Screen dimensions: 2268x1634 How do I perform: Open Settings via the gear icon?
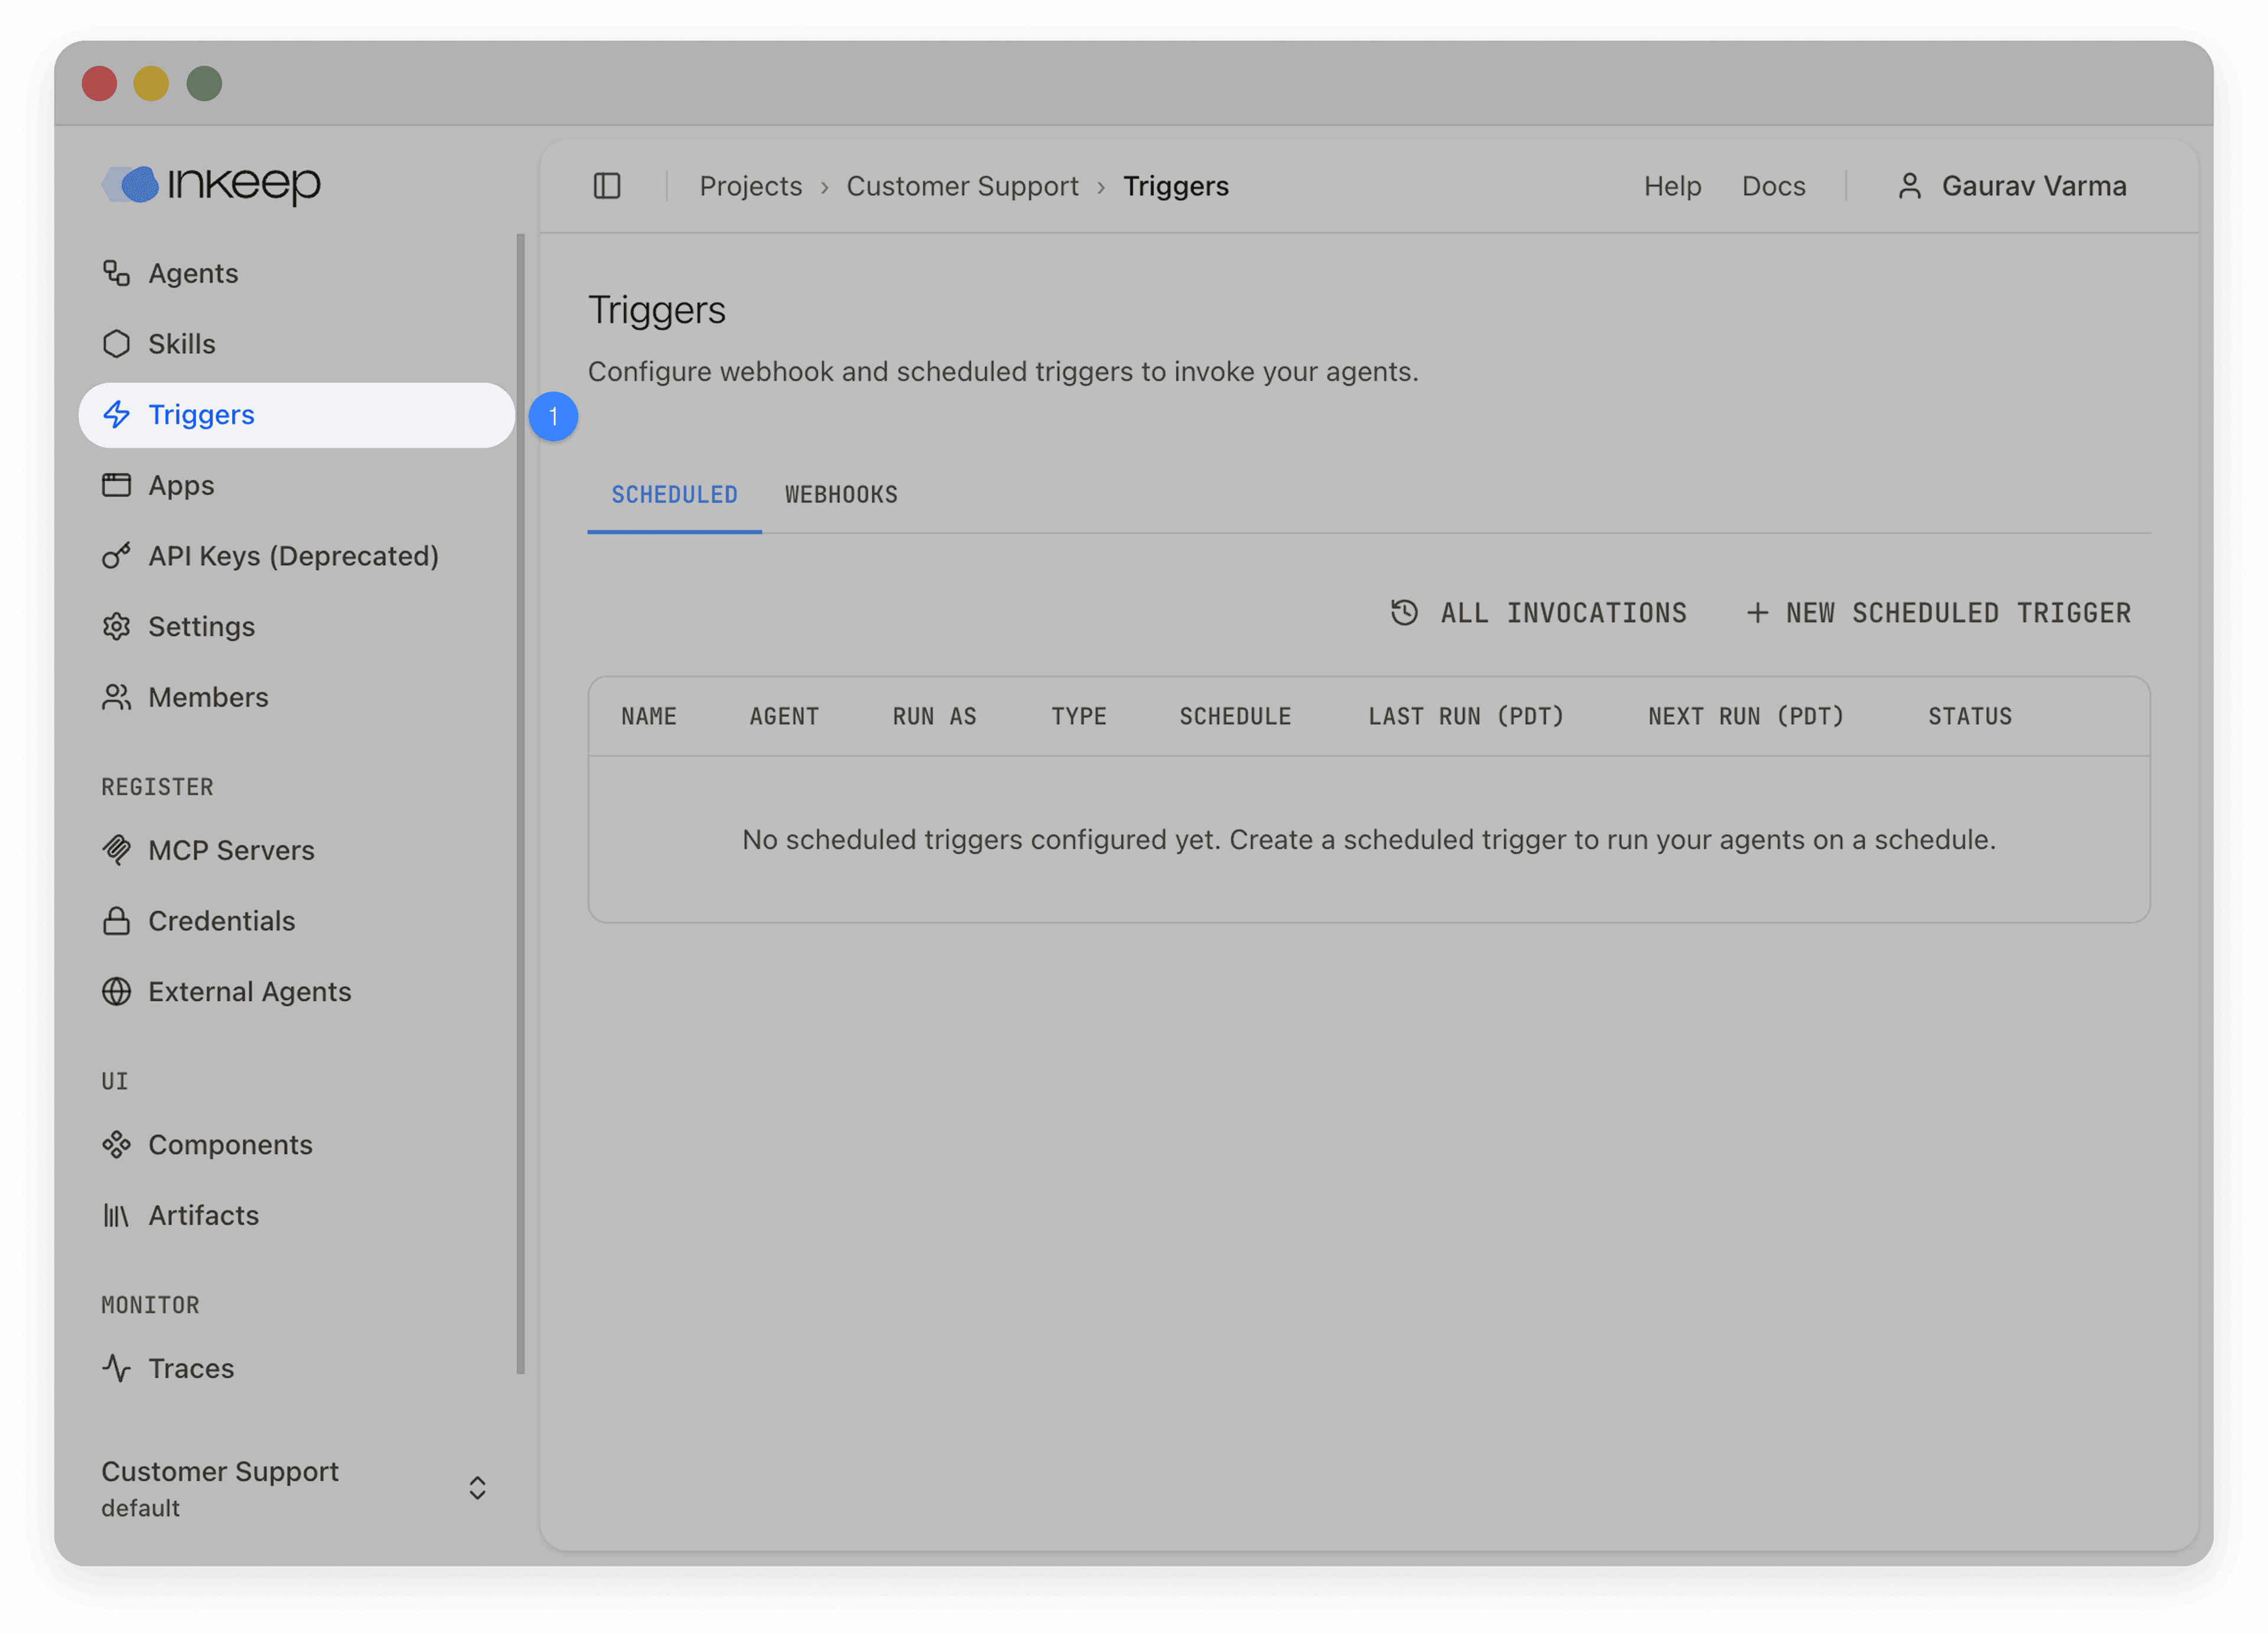117,626
